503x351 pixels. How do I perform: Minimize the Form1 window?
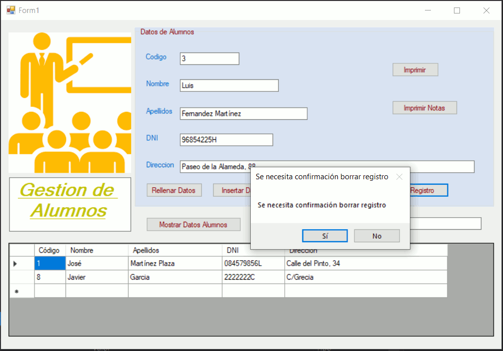point(428,10)
